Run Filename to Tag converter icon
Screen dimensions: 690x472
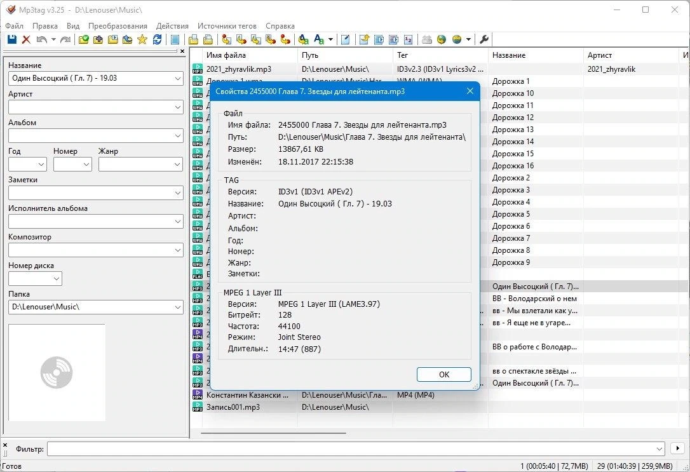click(x=241, y=39)
